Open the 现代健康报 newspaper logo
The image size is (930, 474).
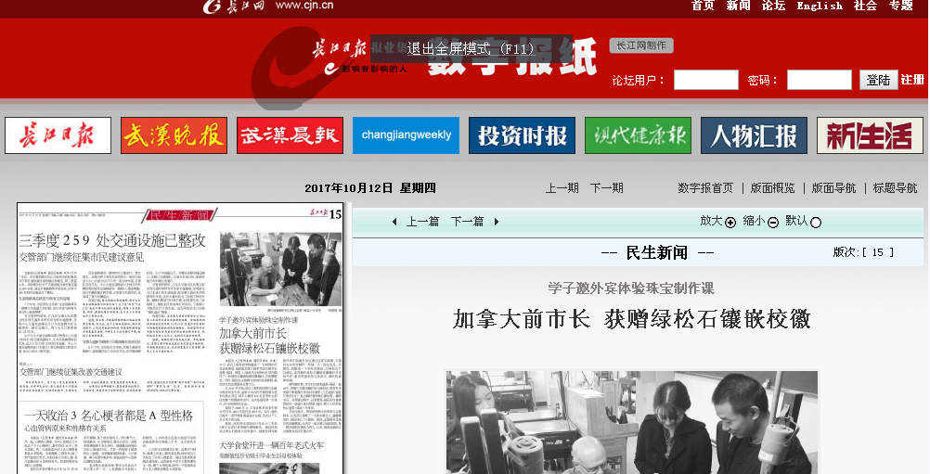(638, 135)
